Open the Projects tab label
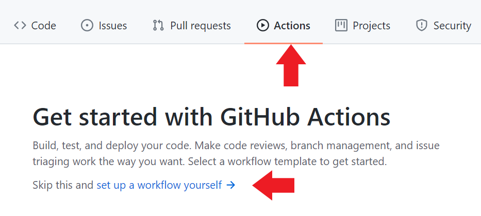Image resolution: width=481 pixels, height=216 pixels. point(371,25)
